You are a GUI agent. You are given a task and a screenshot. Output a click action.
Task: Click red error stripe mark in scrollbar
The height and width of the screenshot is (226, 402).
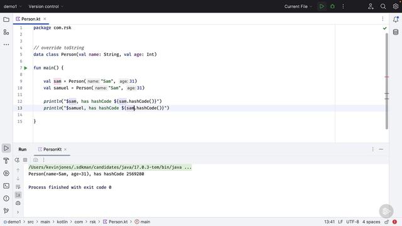(x=387, y=77)
